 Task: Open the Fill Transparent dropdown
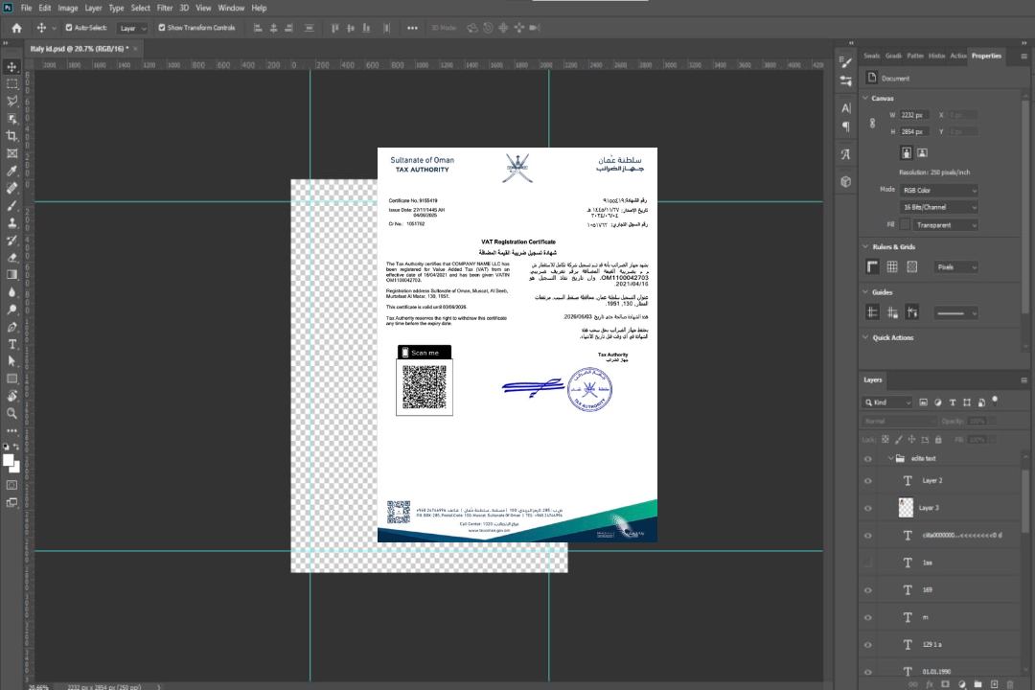pos(945,225)
